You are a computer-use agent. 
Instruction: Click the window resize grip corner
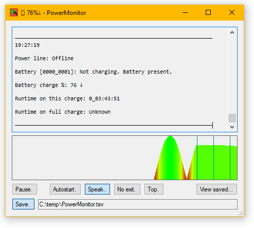click(x=241, y=213)
